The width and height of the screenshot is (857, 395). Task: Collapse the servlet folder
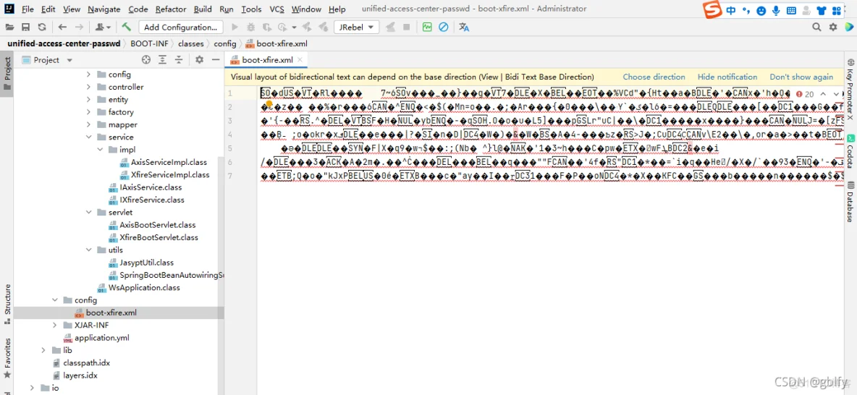(88, 212)
